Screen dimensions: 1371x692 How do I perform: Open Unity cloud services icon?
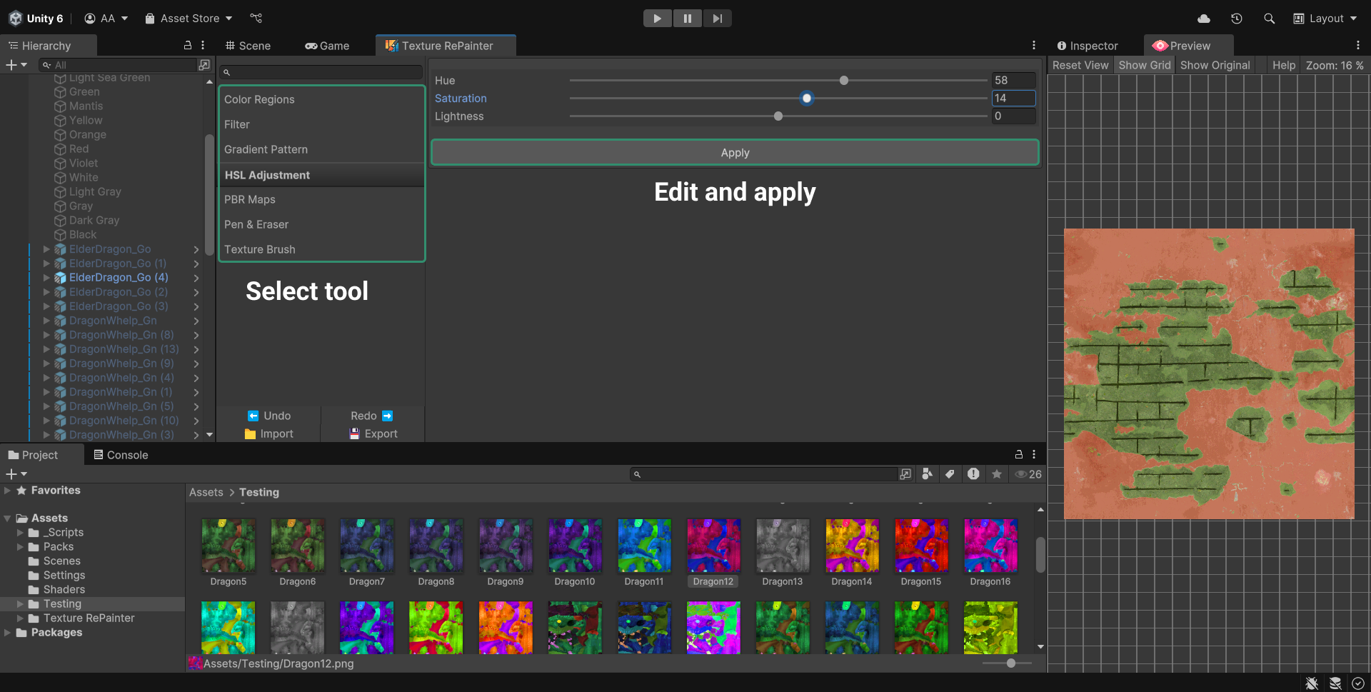pyautogui.click(x=1204, y=19)
